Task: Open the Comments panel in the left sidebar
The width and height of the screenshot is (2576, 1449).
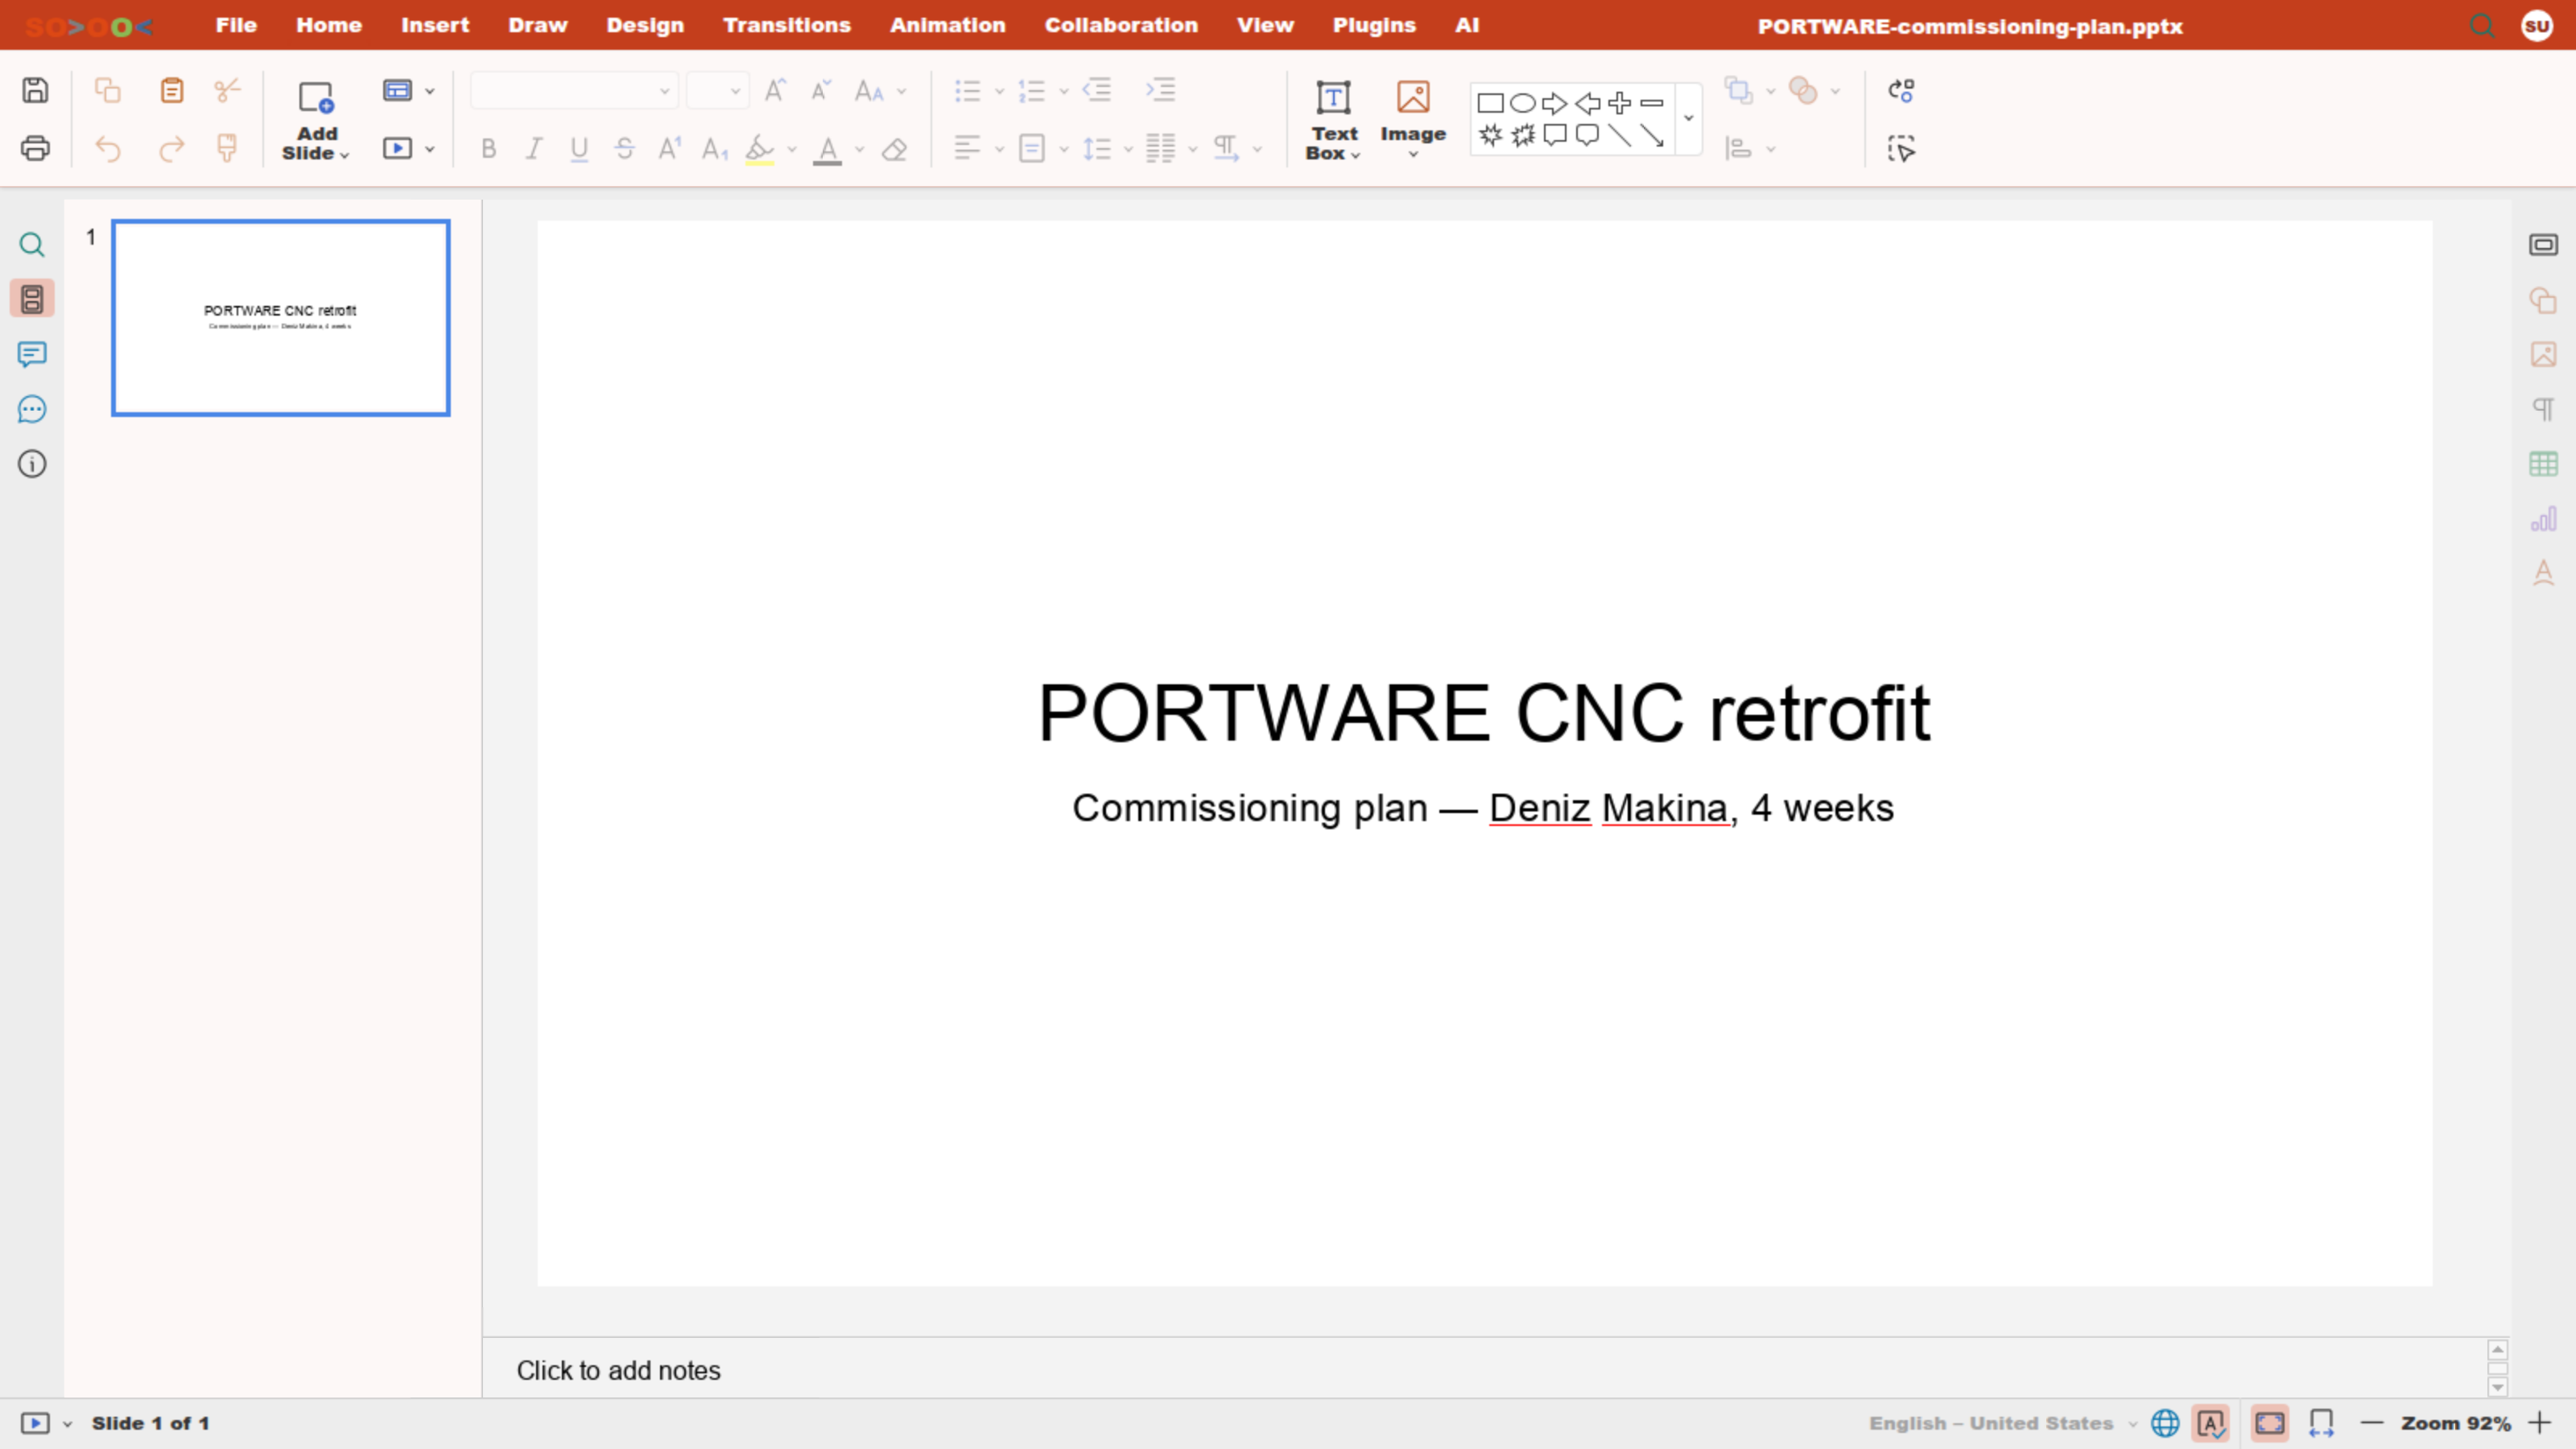Action: pos(32,354)
